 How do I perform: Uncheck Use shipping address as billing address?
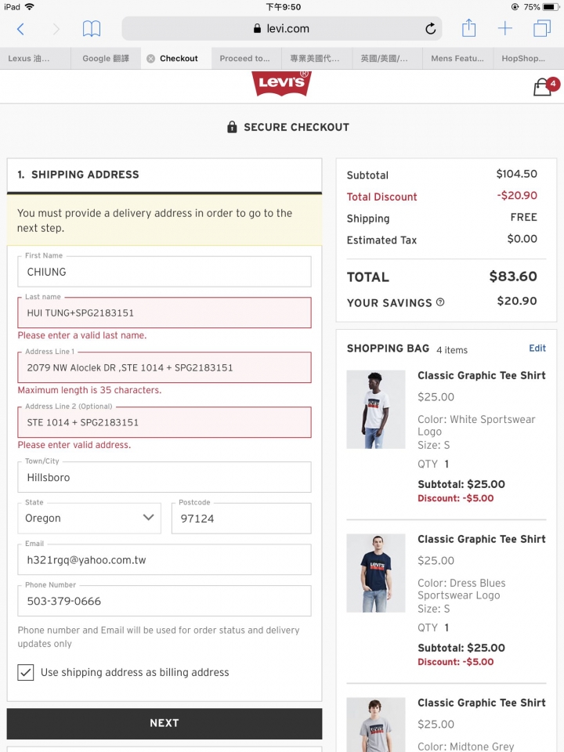tap(25, 672)
